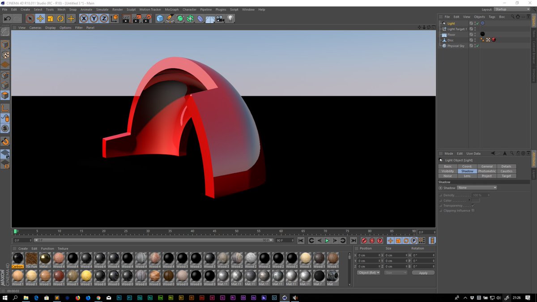Select Light.Target.1 in Object Manager
537x302 pixels.
pos(457,29)
